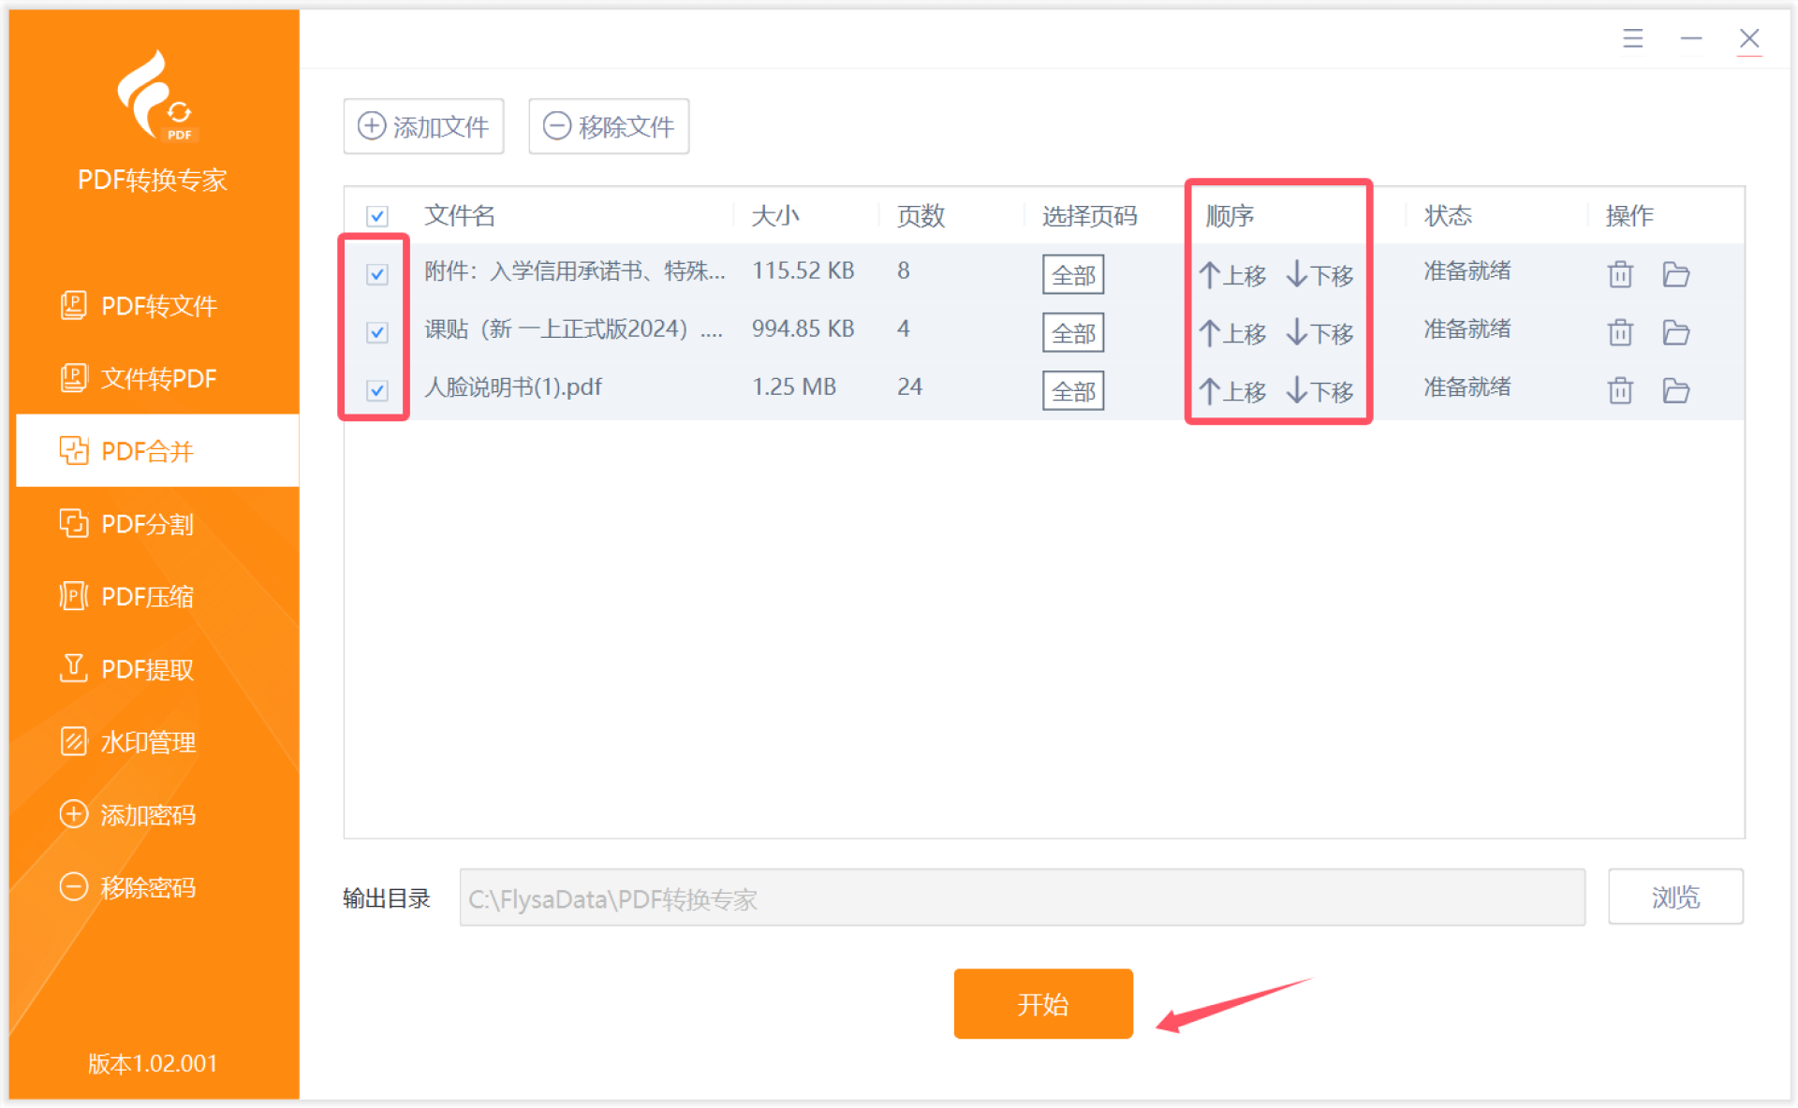Viewport: 1798px width, 1108px height.
Task: Click the 输出目录 path field
Action: (1021, 898)
